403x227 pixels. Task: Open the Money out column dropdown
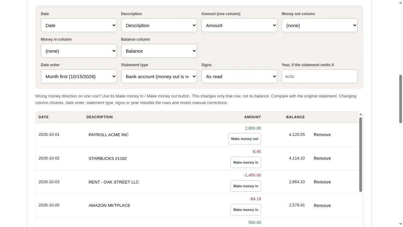320,25
